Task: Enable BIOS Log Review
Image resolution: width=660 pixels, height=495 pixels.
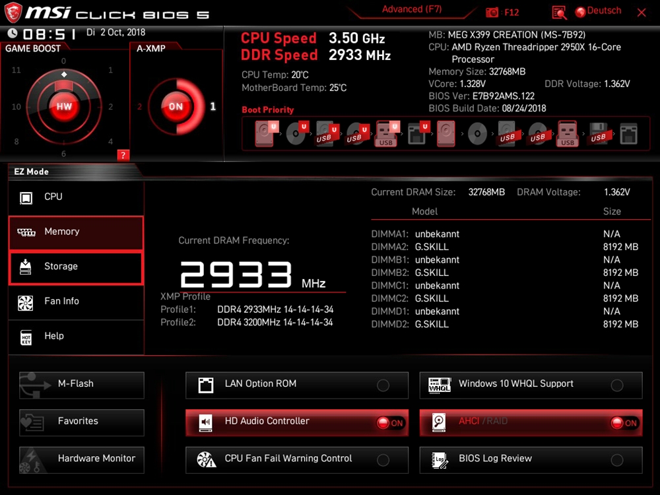Action: [x=617, y=460]
